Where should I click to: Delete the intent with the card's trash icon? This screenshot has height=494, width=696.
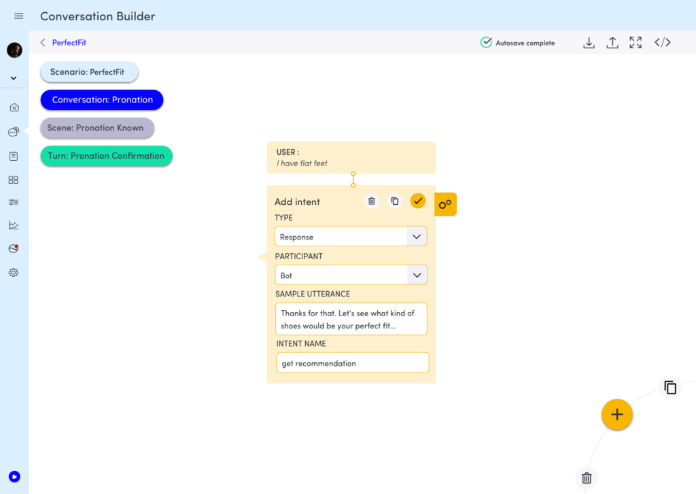pos(372,201)
